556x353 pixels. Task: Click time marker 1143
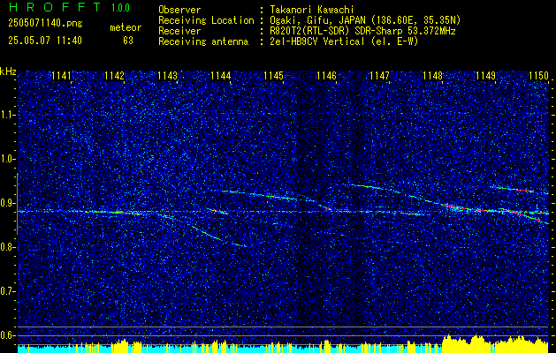[x=167, y=76]
